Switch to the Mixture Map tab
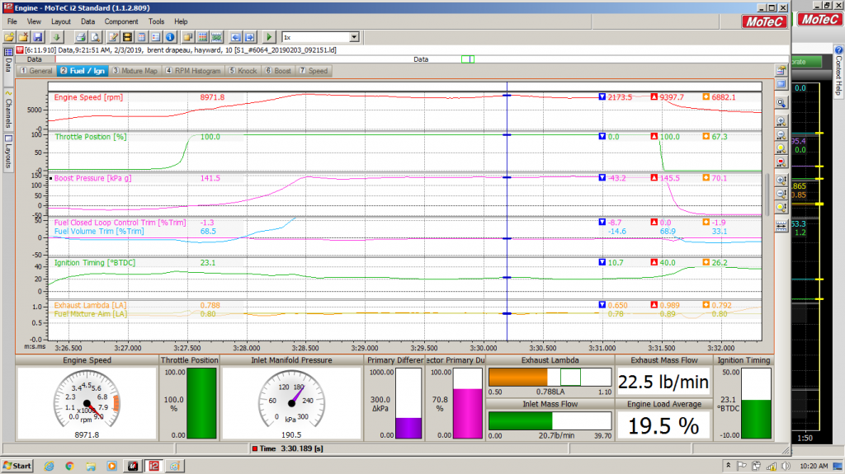Screen dimensions: 845x474 (x=135, y=71)
